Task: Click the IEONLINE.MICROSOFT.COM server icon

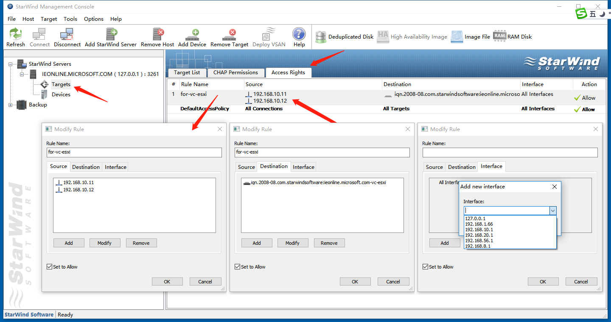Action: [33, 74]
